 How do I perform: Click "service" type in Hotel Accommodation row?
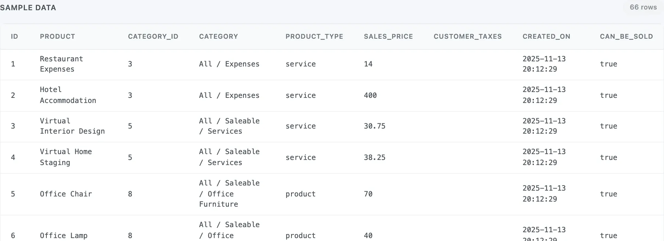pyautogui.click(x=301, y=95)
